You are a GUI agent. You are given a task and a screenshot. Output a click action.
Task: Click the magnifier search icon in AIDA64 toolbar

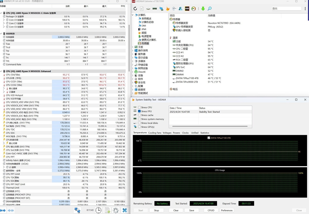tap(209, 8)
